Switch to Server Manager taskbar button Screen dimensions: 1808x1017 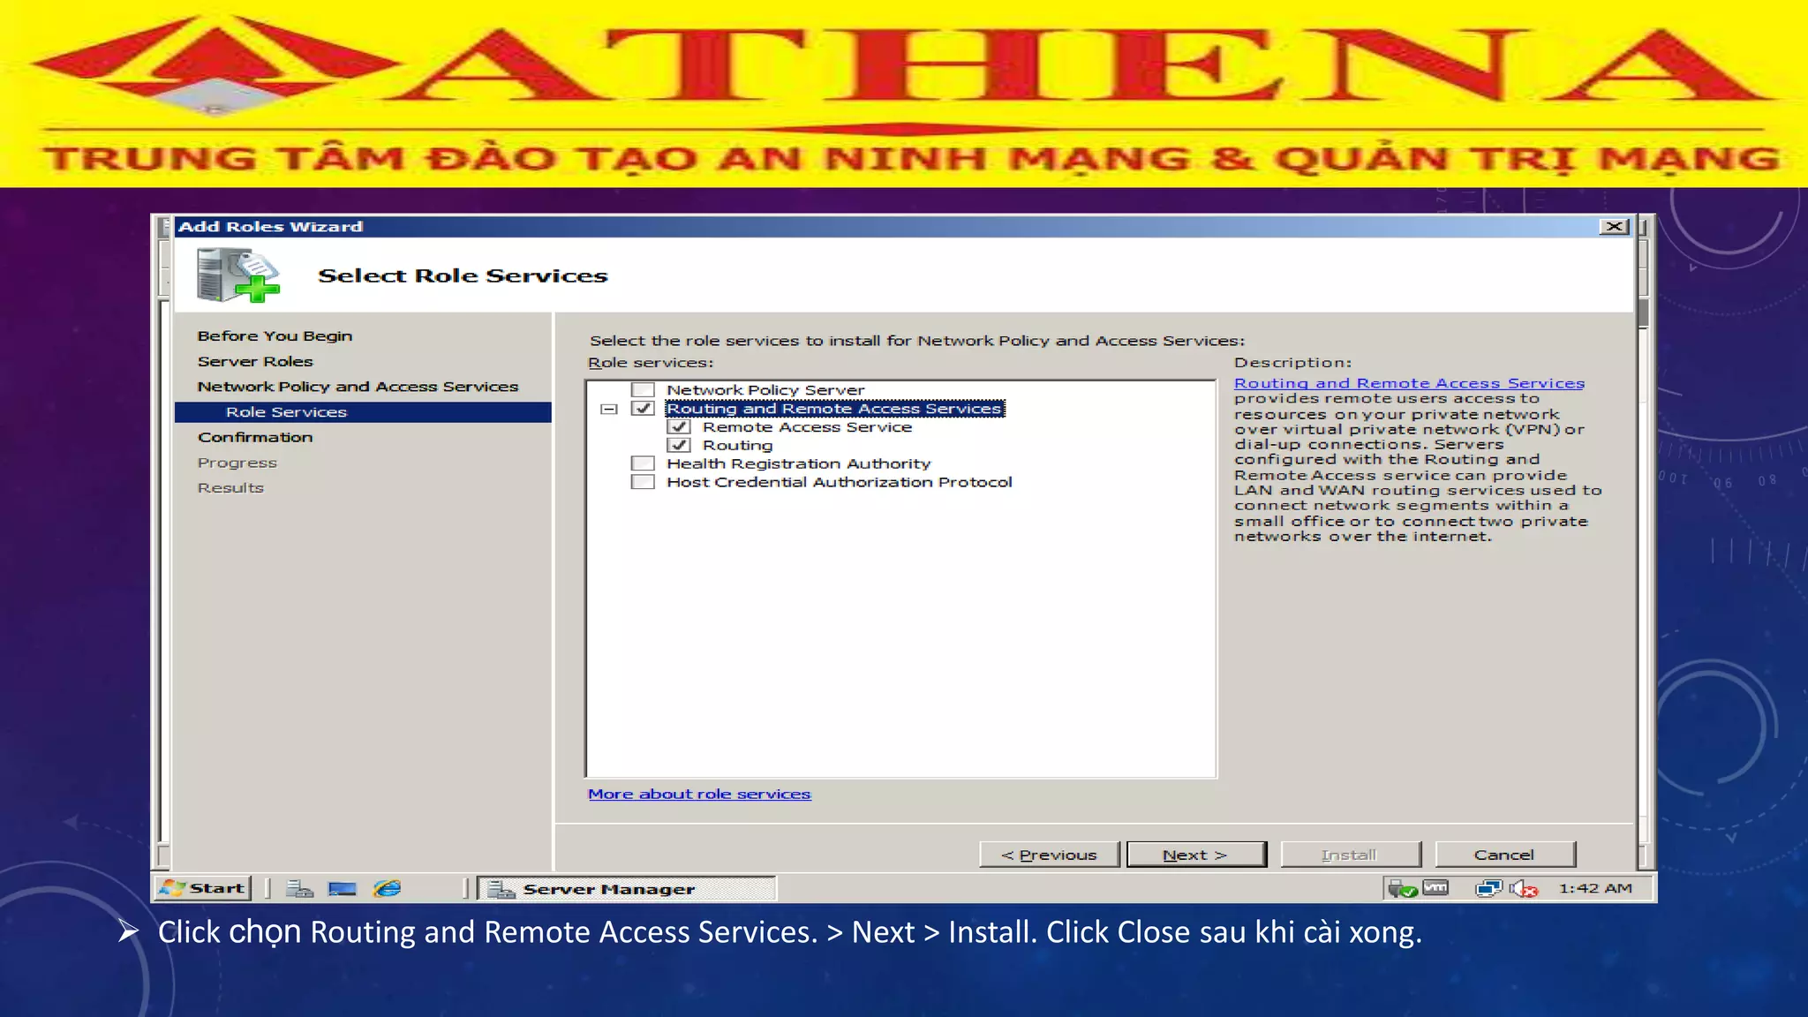627,889
